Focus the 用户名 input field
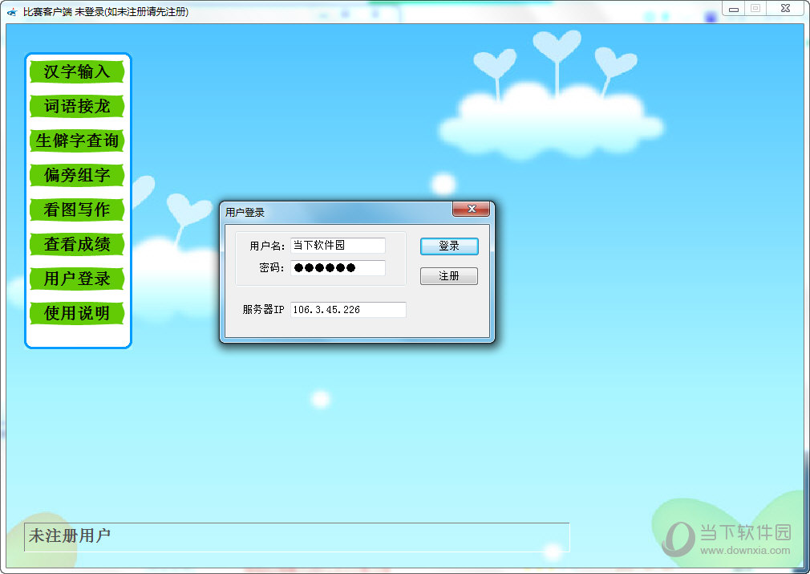 [338, 246]
